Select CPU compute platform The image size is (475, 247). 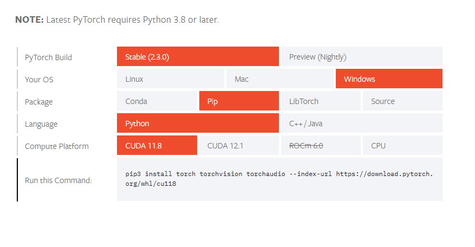pos(402,145)
